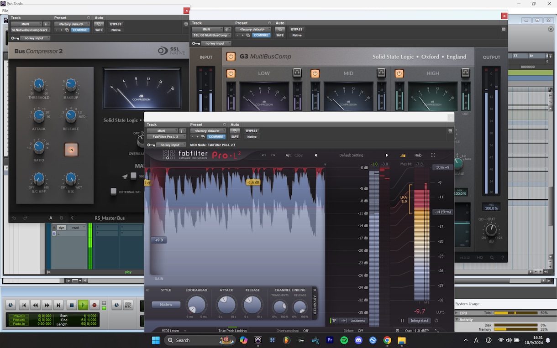Click Copy next to A/B in Pro-L 2
The image size is (557, 348).
tap(299, 155)
